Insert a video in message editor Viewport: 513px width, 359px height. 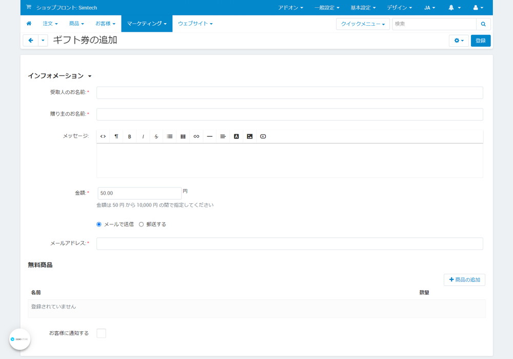point(263,137)
